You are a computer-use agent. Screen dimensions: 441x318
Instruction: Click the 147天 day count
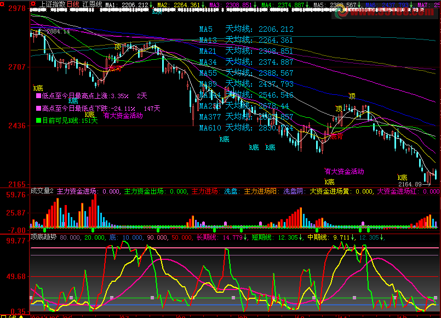152,109
